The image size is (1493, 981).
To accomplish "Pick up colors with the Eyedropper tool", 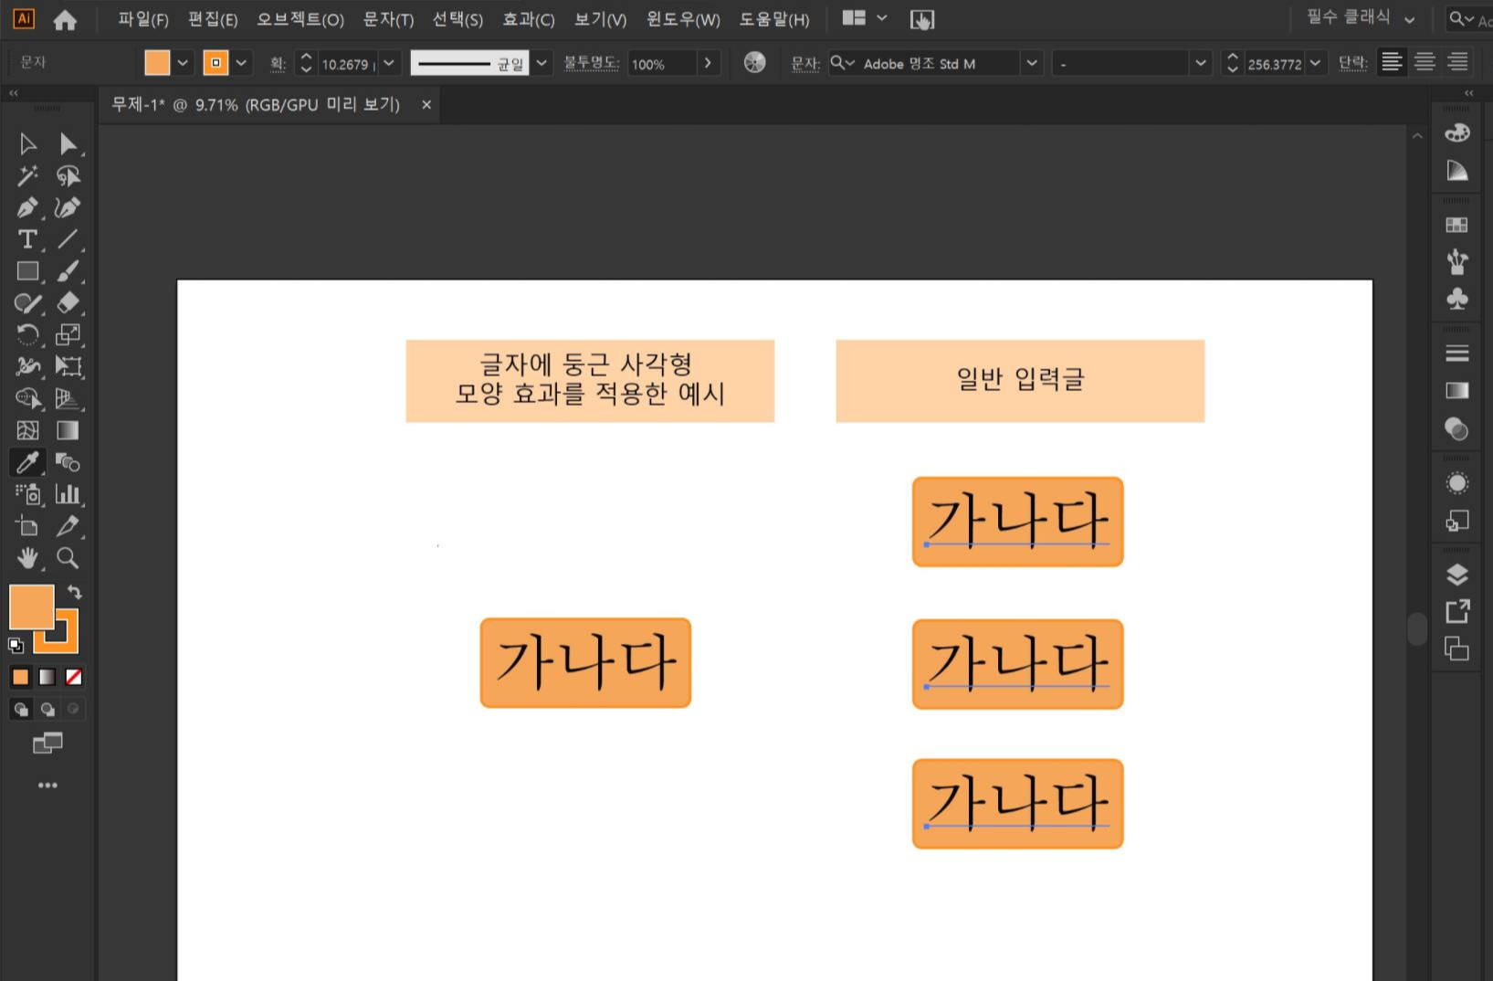I will point(27,462).
